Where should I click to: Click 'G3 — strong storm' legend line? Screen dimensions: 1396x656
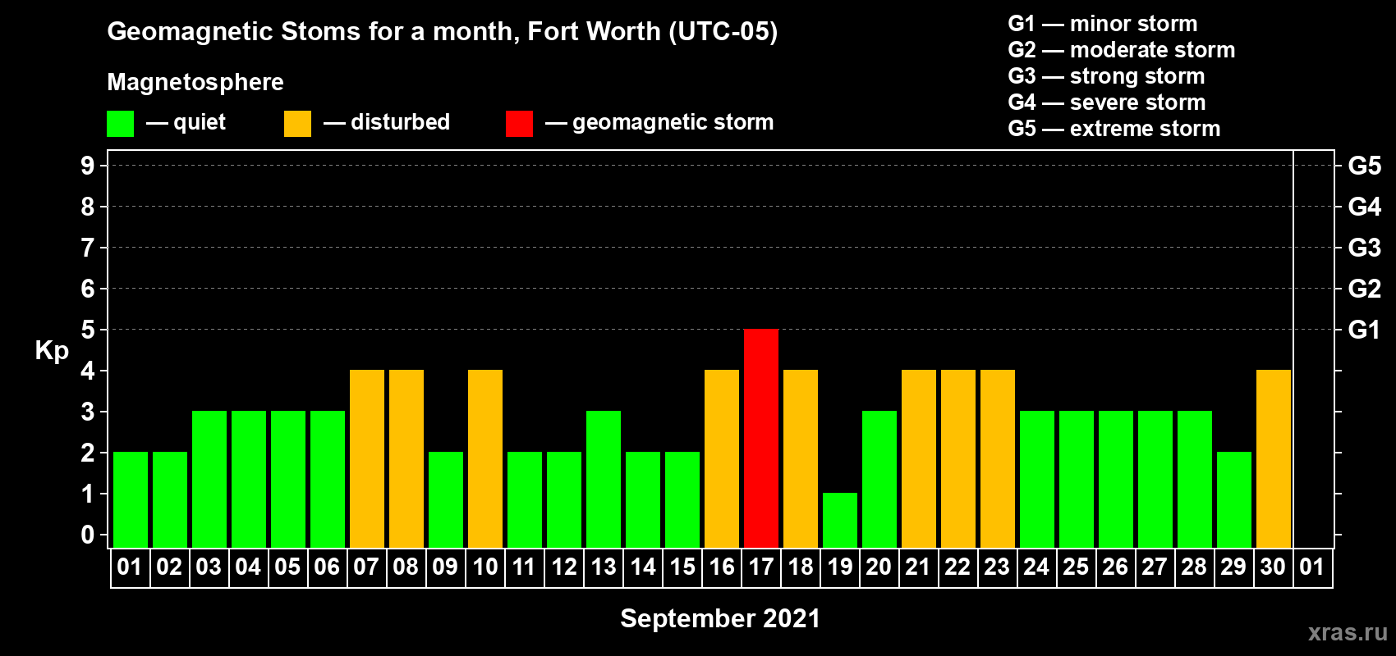pyautogui.click(x=1106, y=76)
